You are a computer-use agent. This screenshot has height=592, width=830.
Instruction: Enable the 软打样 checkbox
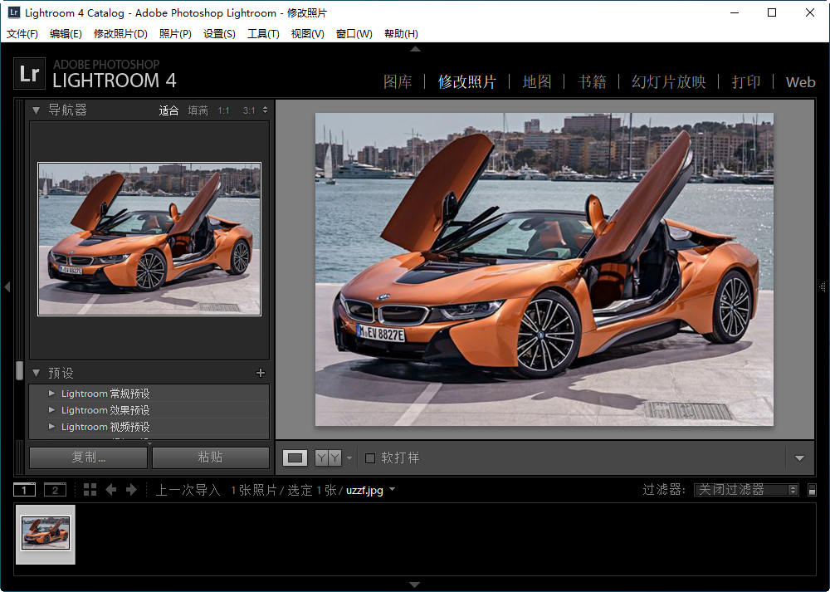(370, 458)
